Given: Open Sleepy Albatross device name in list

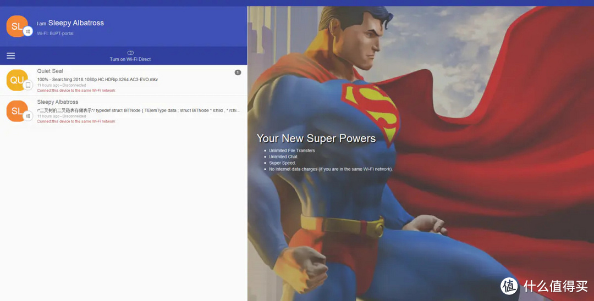Looking at the screenshot, I should coord(58,102).
